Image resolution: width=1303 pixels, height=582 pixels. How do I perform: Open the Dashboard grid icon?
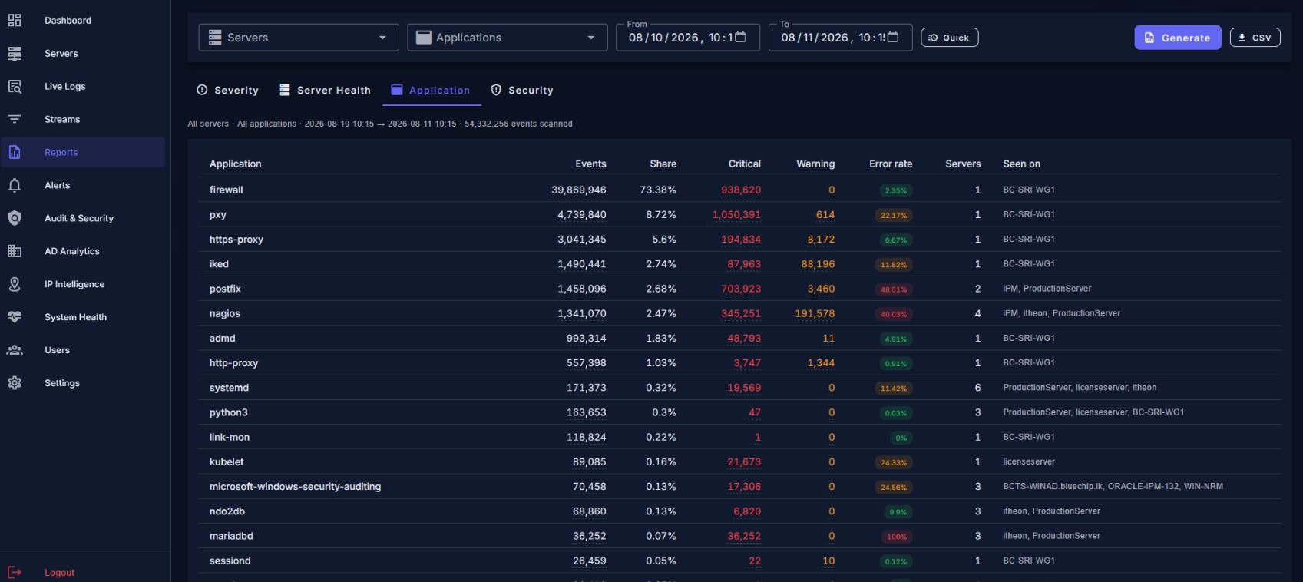click(15, 21)
